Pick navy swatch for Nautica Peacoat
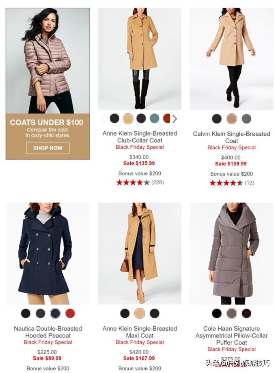This screenshot has width=276, height=373. (55, 313)
